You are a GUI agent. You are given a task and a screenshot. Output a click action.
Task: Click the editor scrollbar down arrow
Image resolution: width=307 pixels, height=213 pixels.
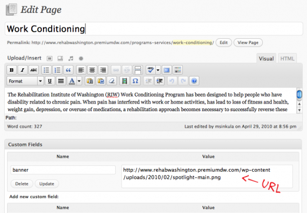click(x=299, y=110)
